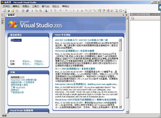Click the Cut scissors icon
Image resolution: width=161 pixels, height=118 pixels.
32,11
